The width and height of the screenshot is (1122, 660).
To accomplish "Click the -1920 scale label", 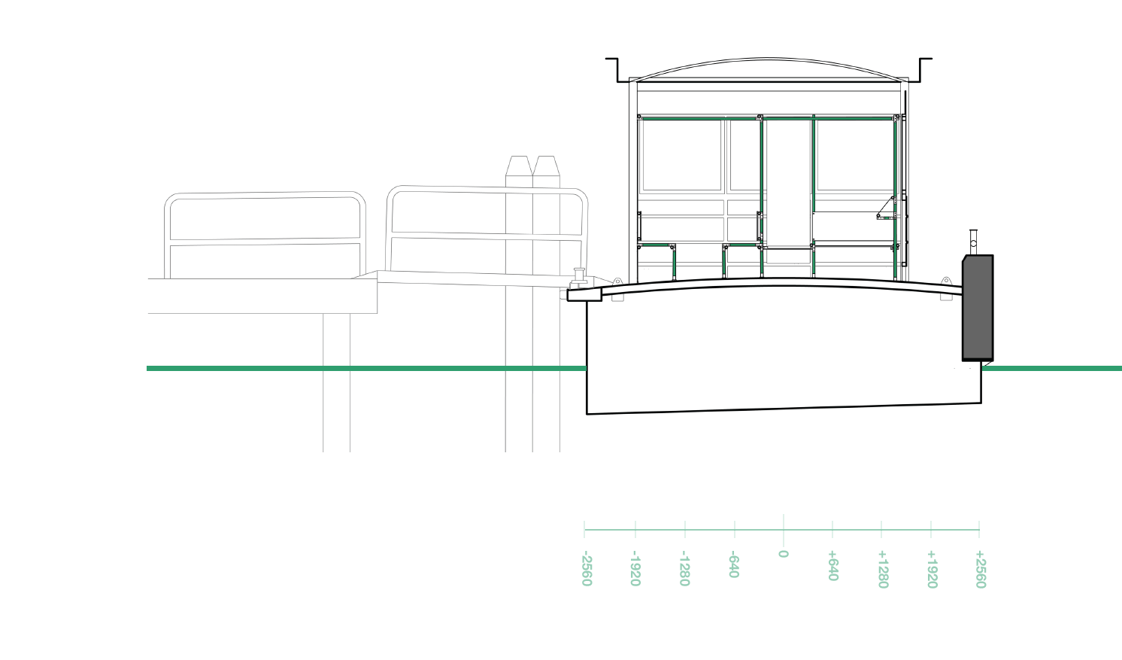I will [635, 568].
